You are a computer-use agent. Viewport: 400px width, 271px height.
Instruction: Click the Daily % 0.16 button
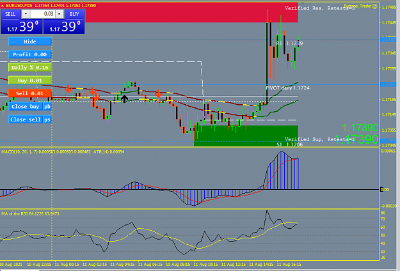tap(30, 68)
